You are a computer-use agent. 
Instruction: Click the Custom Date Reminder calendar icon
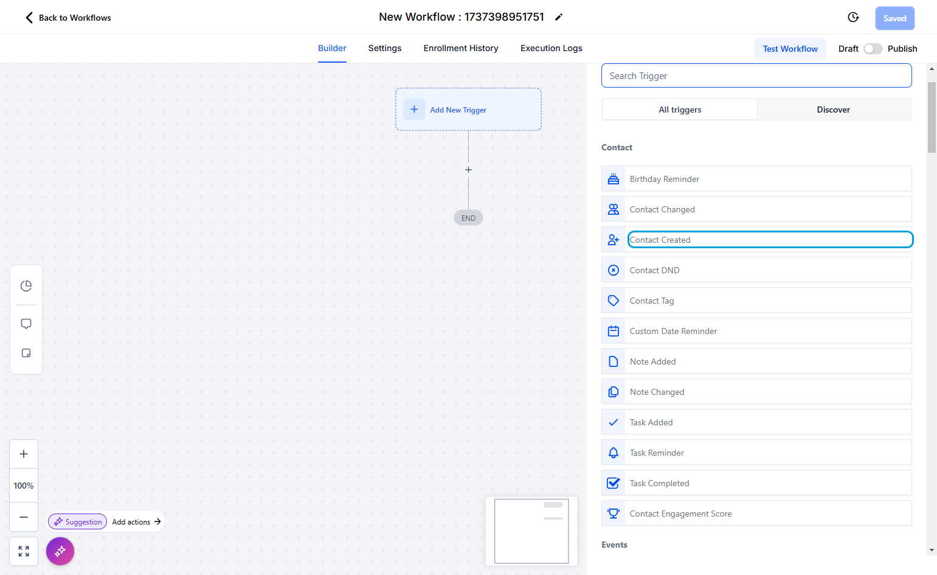point(614,331)
